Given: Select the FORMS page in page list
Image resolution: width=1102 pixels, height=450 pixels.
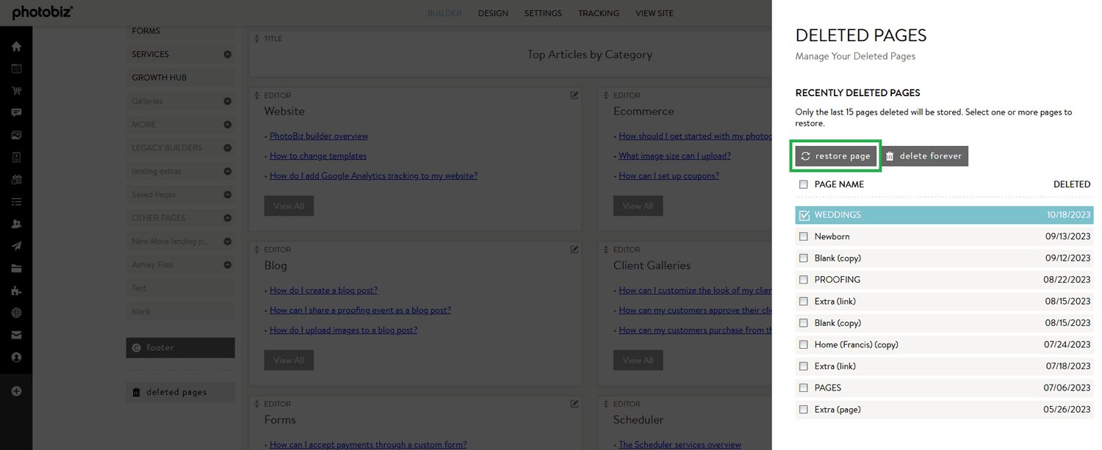Looking at the screenshot, I should click(x=181, y=32).
